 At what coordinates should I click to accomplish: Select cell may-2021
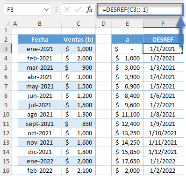[x=40, y=86]
